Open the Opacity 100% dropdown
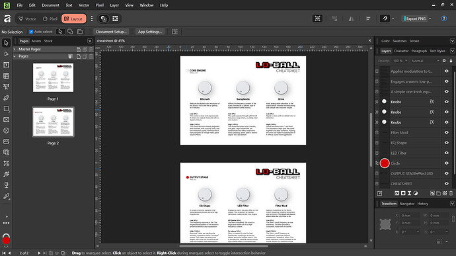456x256 pixels. (400, 61)
